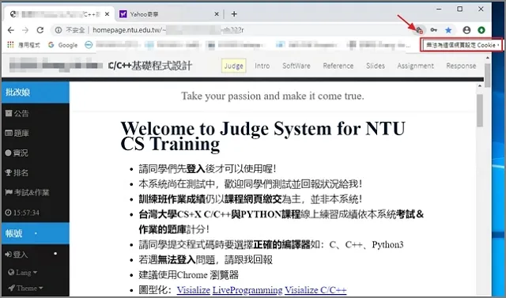Close the first C++ course tab
Image resolution: width=506 pixels, height=298 pixels.
(108, 14)
